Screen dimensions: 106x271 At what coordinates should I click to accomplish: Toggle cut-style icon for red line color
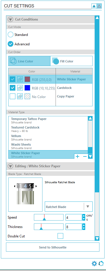[x=20, y=80]
